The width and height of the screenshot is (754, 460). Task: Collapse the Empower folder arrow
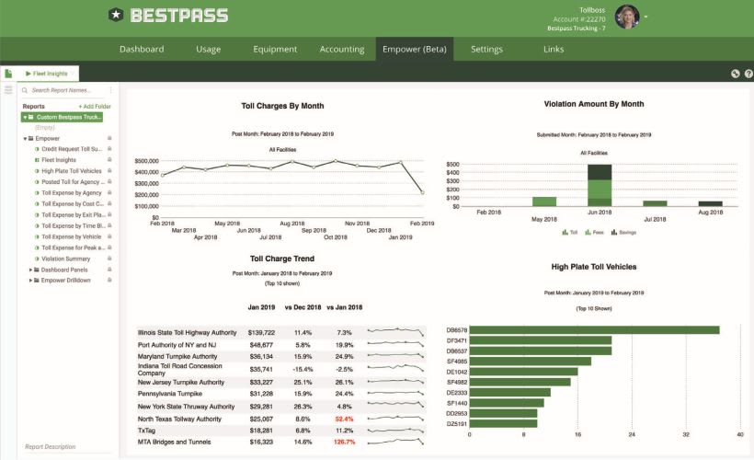pos(25,139)
